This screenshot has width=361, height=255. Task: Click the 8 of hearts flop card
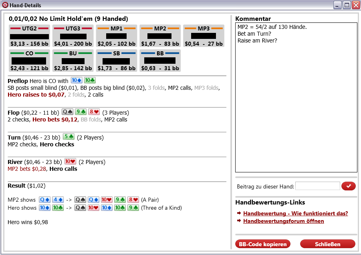[94, 112]
